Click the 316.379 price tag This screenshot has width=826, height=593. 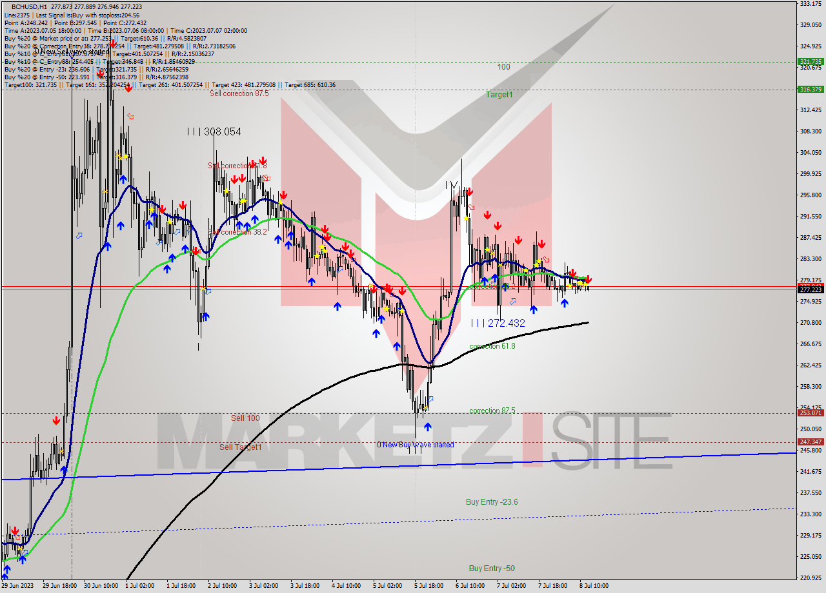pyautogui.click(x=811, y=90)
